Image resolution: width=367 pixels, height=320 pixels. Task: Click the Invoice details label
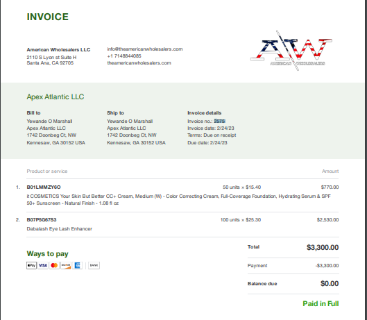(x=205, y=113)
